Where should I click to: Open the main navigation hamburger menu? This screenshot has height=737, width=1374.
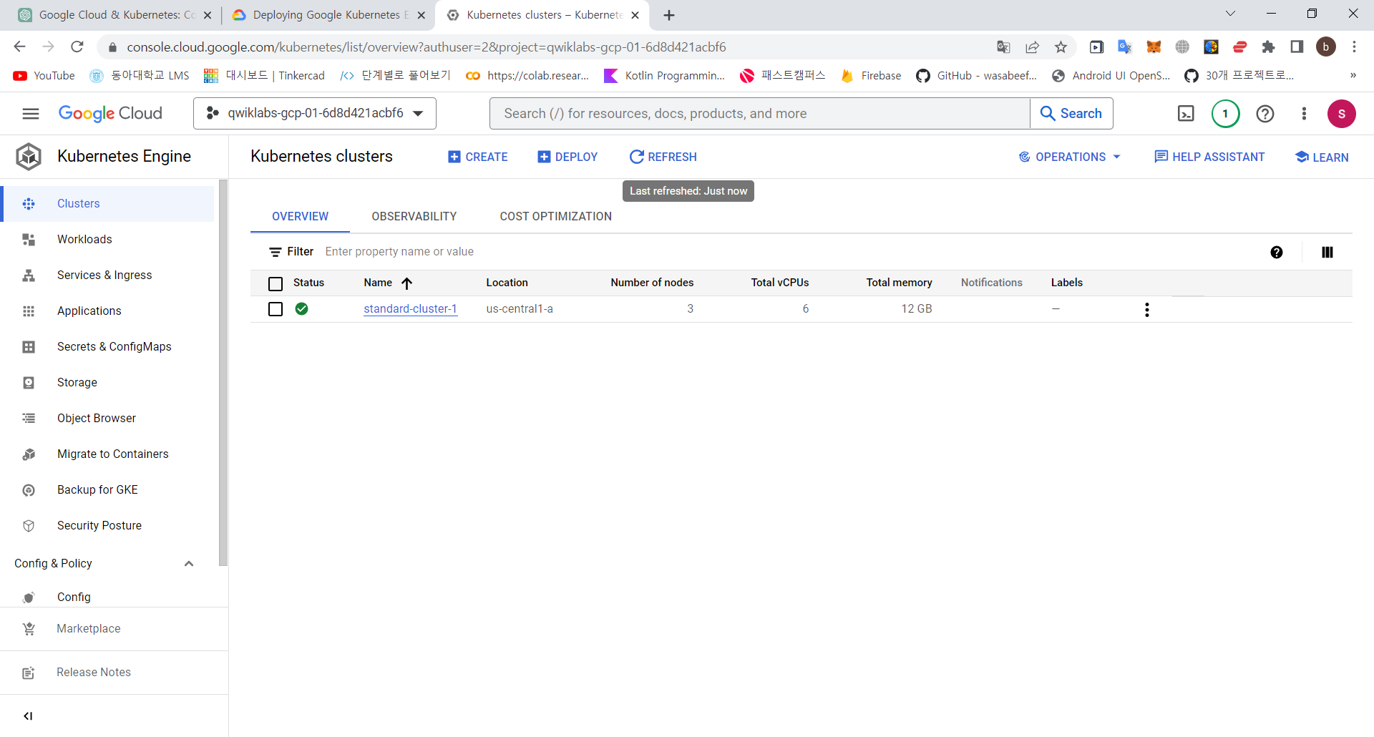click(x=31, y=114)
